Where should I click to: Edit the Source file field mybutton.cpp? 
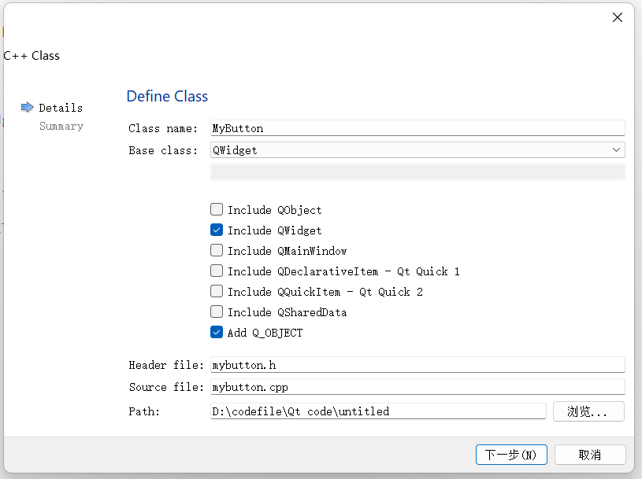417,387
